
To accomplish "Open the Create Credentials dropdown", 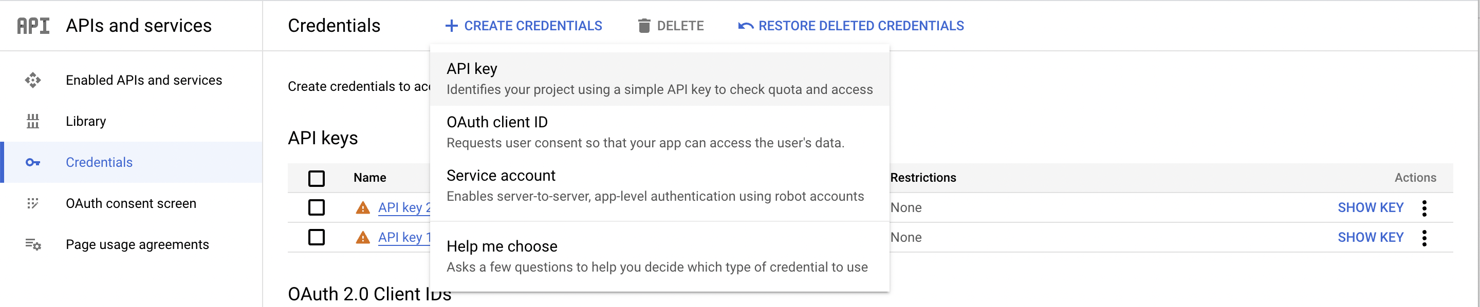I will point(524,25).
